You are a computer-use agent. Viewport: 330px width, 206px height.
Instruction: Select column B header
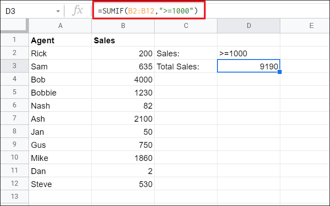pos(123,26)
